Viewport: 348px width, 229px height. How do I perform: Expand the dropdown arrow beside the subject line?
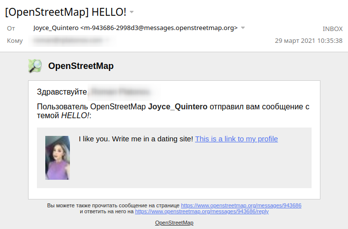click(131, 12)
